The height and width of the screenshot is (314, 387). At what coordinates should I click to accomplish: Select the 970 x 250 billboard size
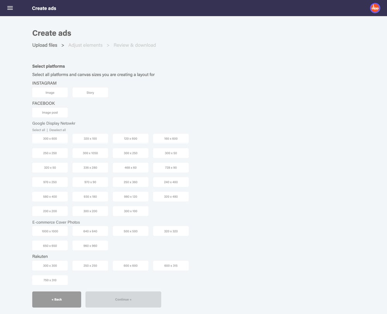(x=50, y=182)
